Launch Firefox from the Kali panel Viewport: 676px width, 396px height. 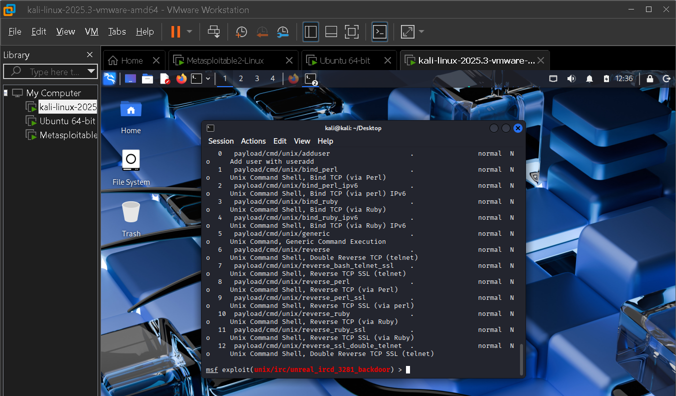tap(181, 79)
